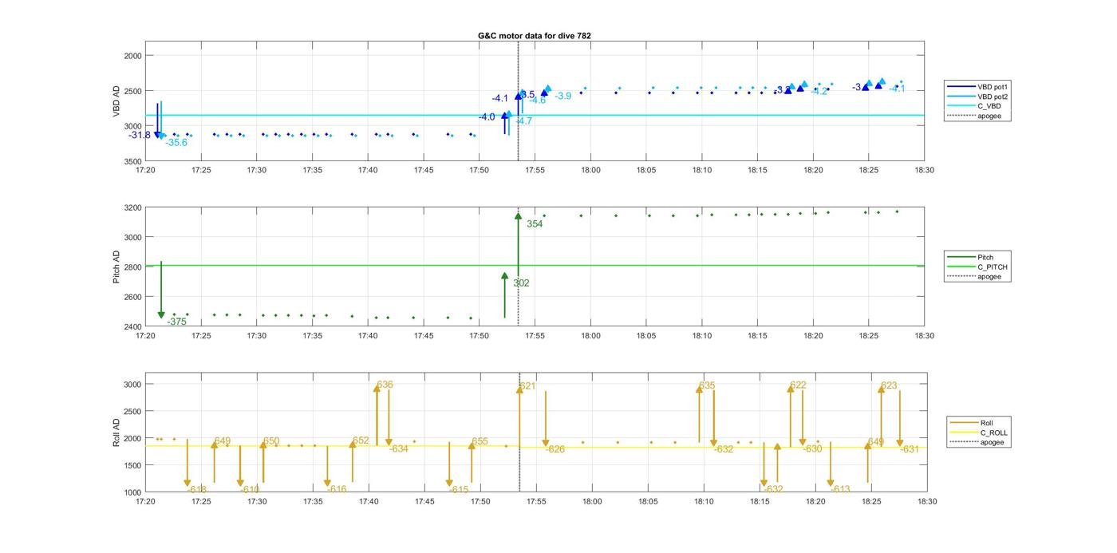Click the '-626' roll move label

555,450
